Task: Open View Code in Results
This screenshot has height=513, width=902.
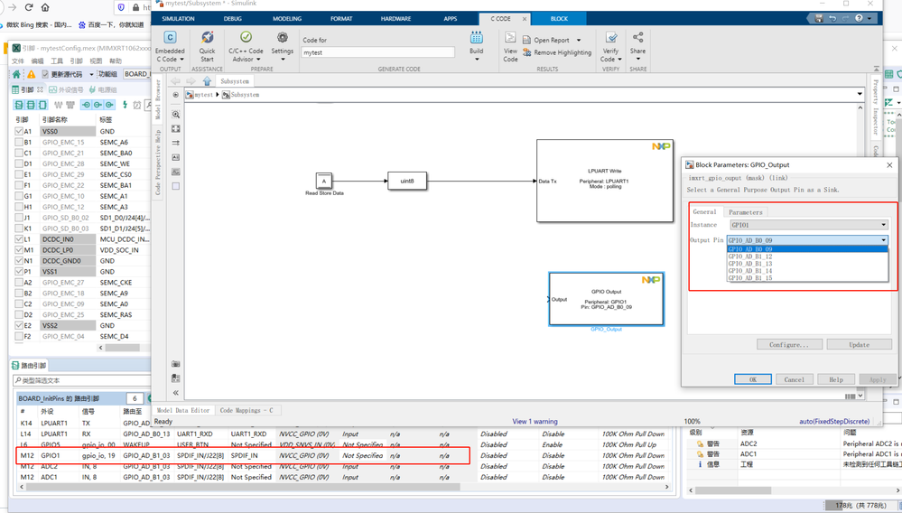Action: (x=510, y=38)
